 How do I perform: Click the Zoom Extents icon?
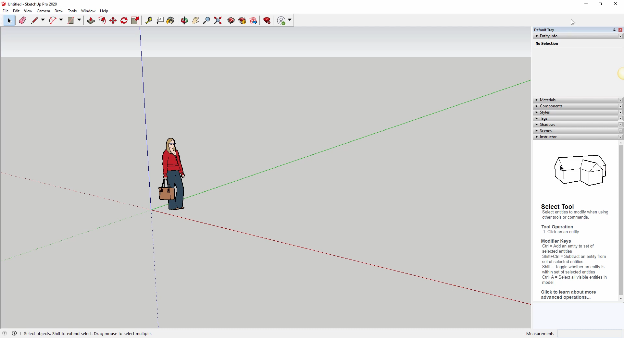[218, 20]
